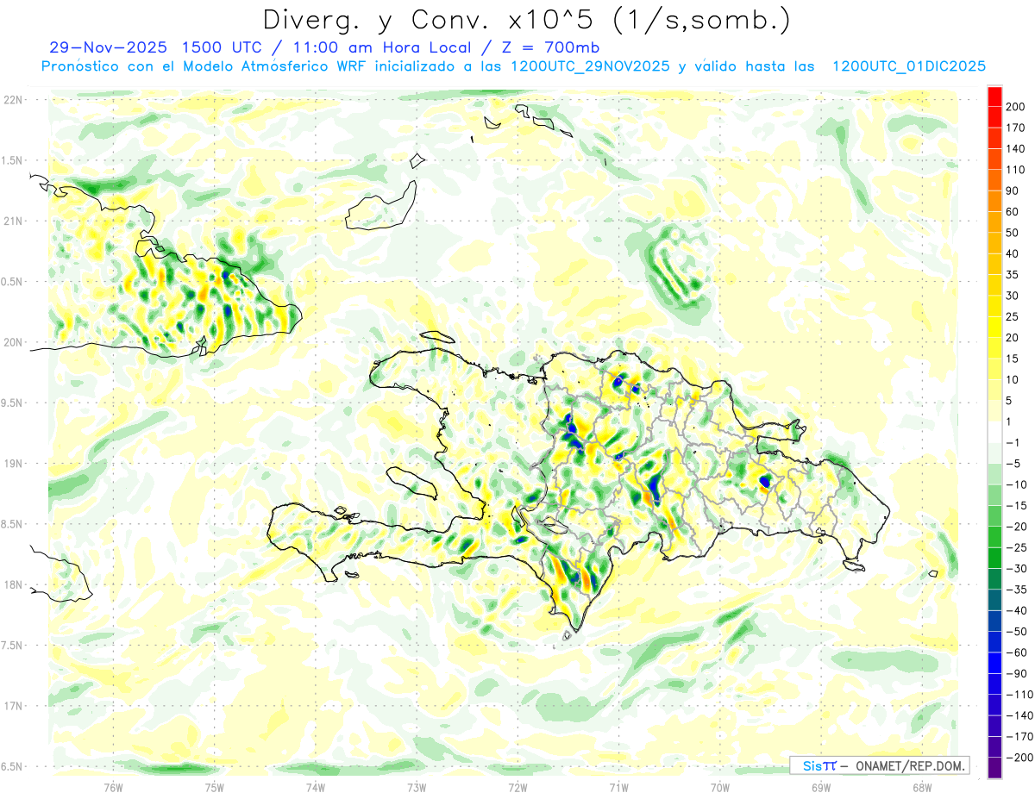
Task: Pick the yellow swatch between 15 and 20
Action: coord(994,348)
